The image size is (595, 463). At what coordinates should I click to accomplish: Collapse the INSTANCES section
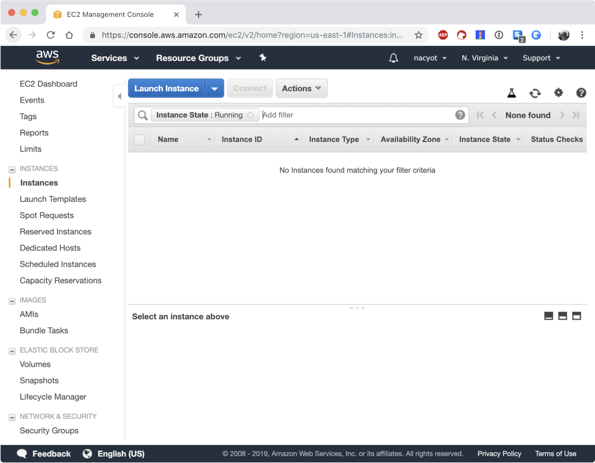click(x=12, y=170)
